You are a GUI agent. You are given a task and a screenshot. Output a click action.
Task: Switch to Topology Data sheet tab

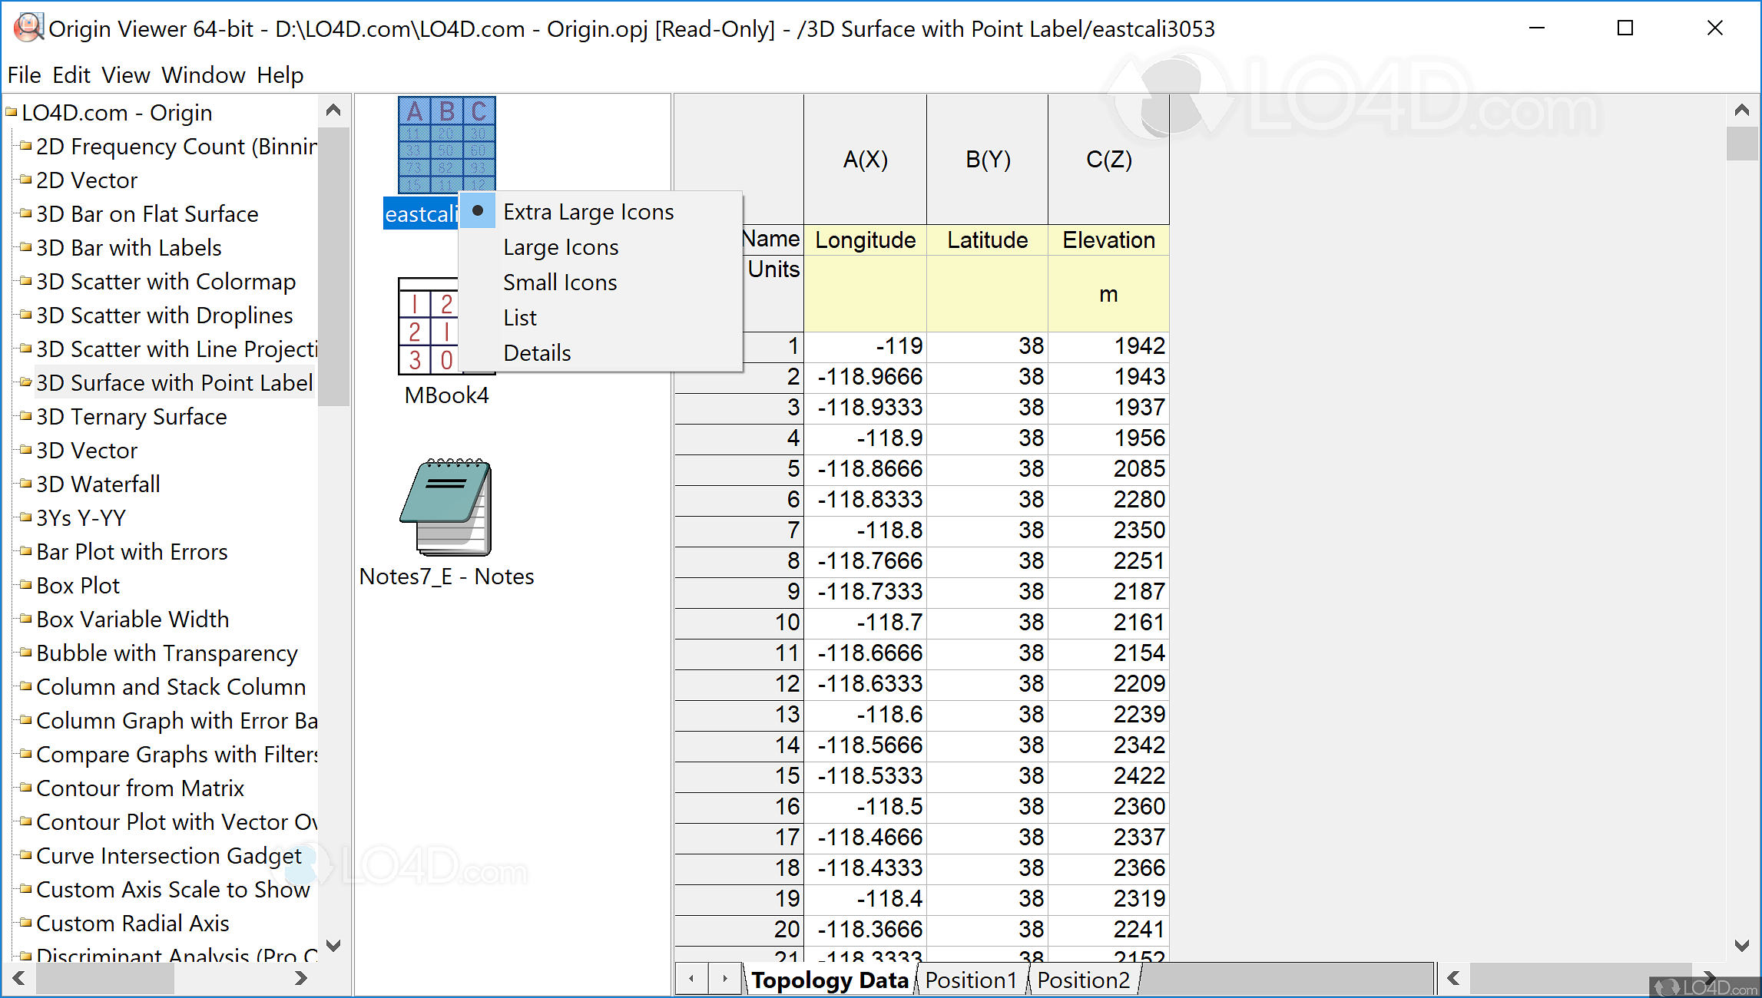[x=830, y=980]
